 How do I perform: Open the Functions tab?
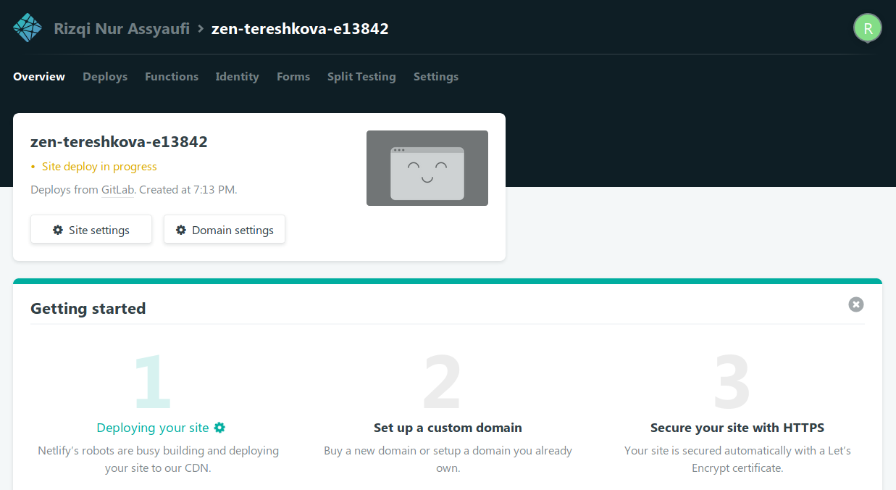click(x=172, y=77)
